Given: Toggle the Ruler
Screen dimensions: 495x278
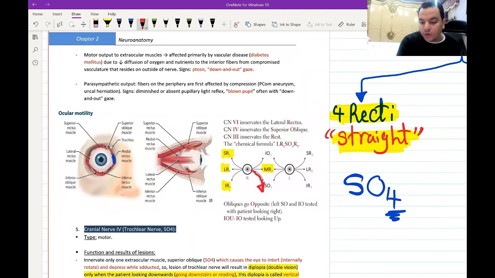Looking at the screenshot, I should pyautogui.click(x=346, y=24).
